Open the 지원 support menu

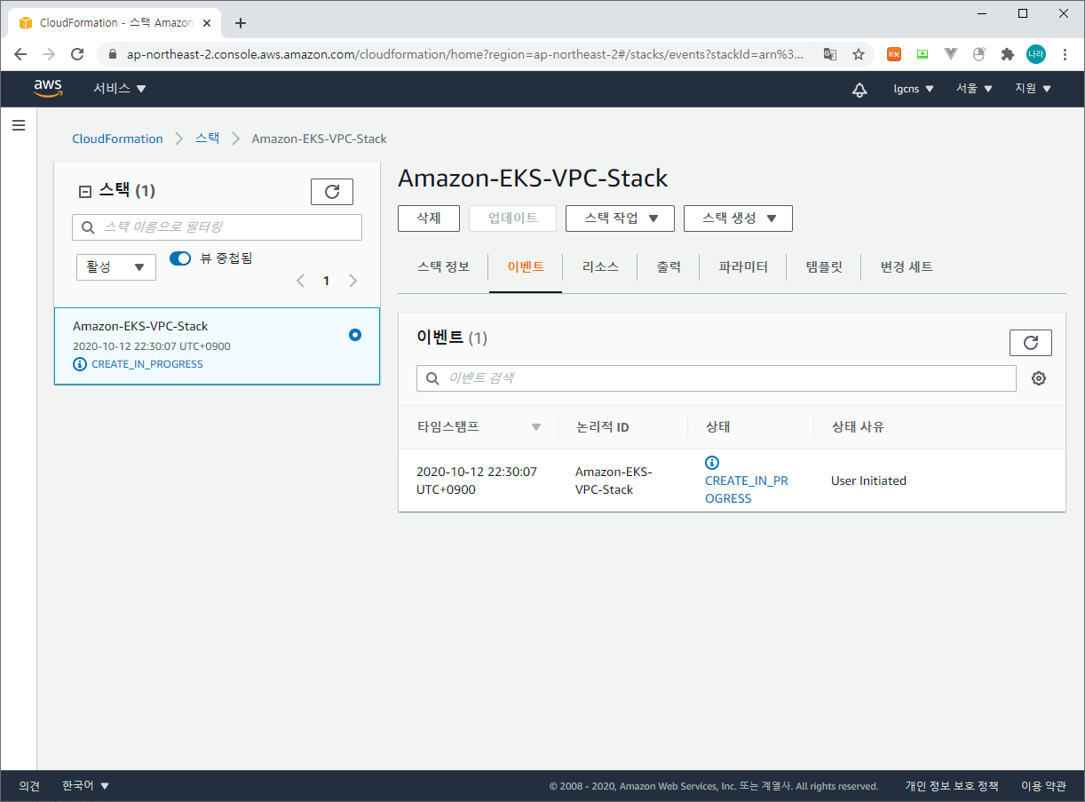[1033, 89]
